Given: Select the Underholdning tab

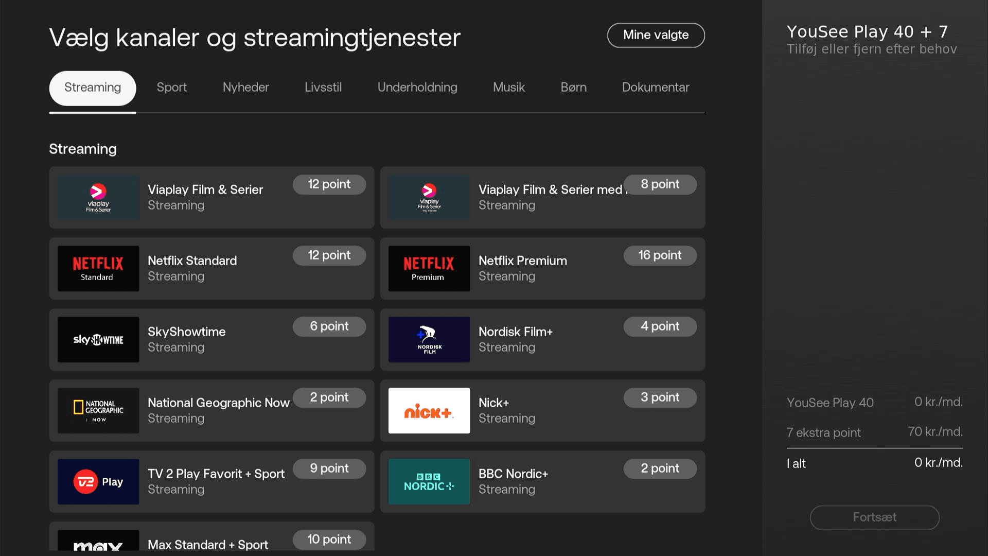Looking at the screenshot, I should (x=417, y=88).
